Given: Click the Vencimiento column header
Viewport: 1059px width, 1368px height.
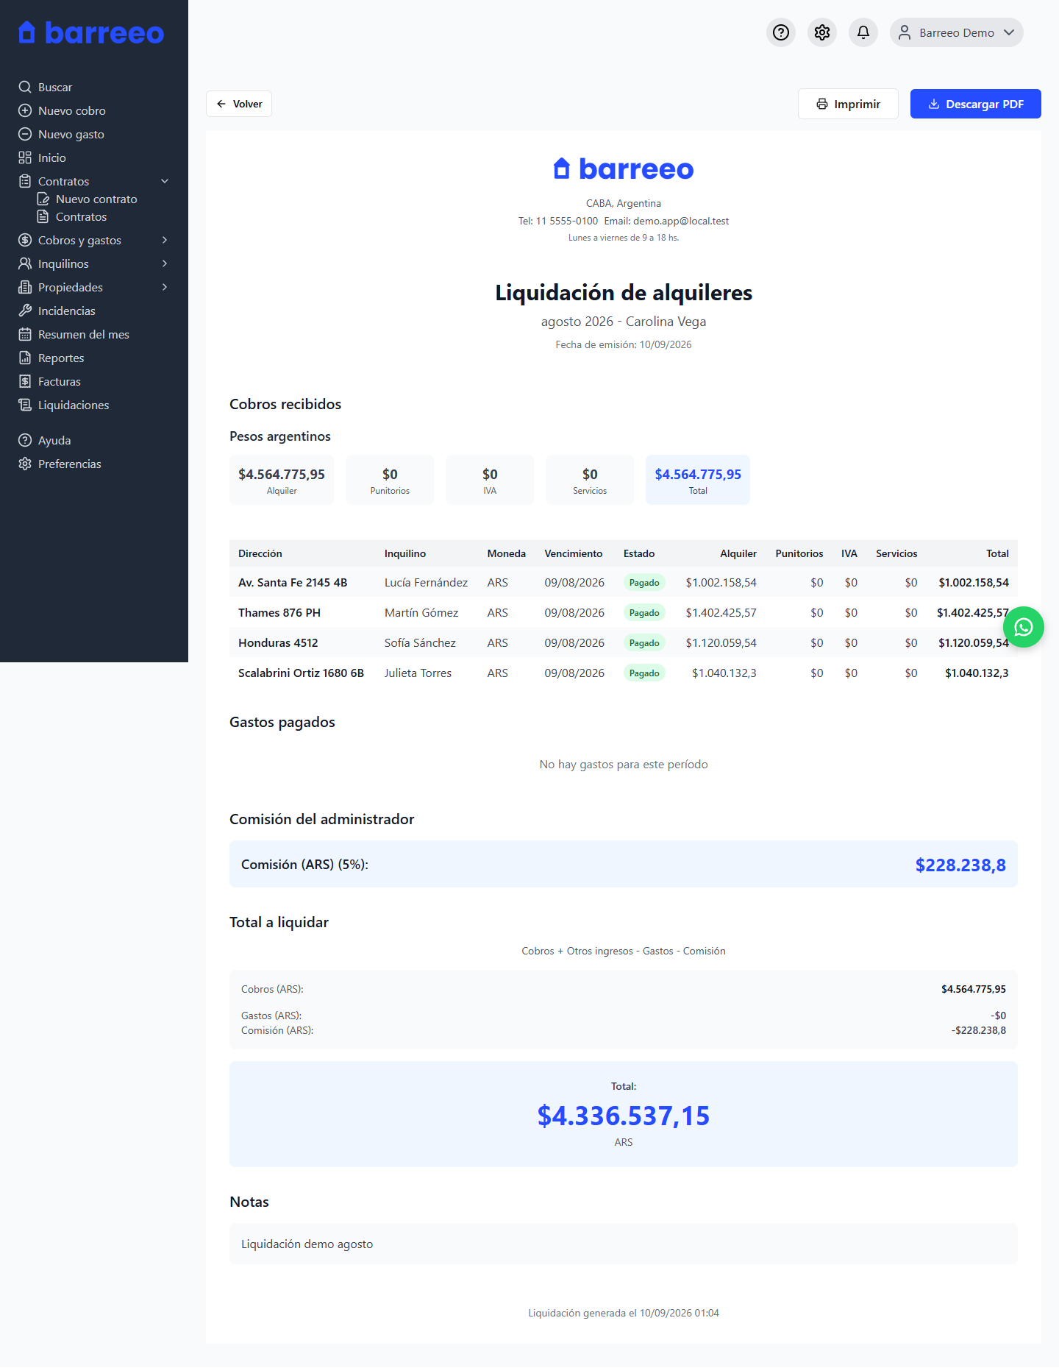Looking at the screenshot, I should point(574,553).
